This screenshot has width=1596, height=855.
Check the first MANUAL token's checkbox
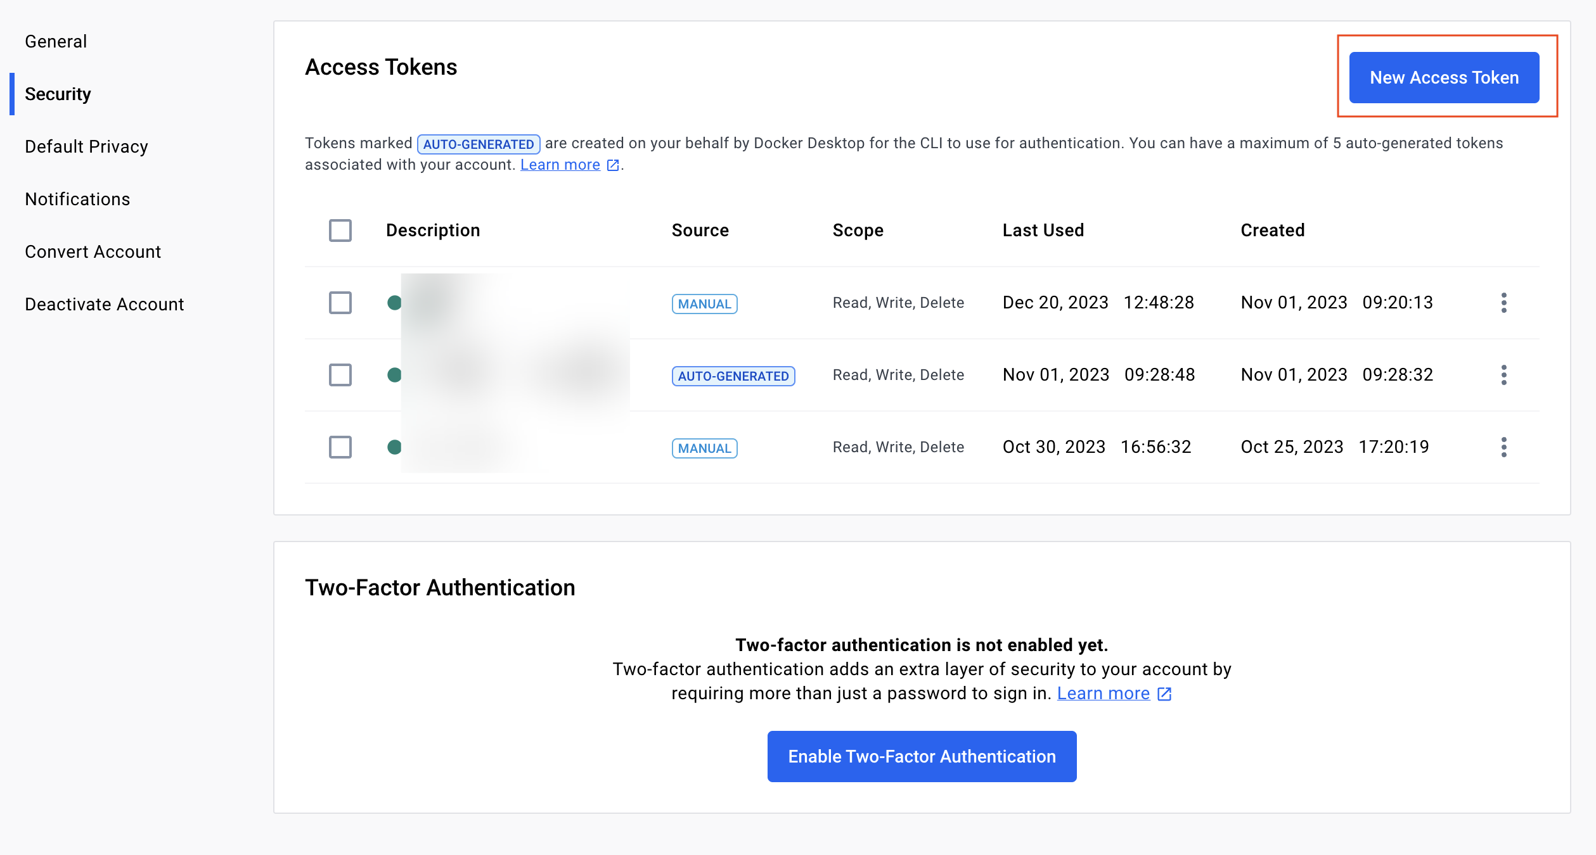point(340,303)
